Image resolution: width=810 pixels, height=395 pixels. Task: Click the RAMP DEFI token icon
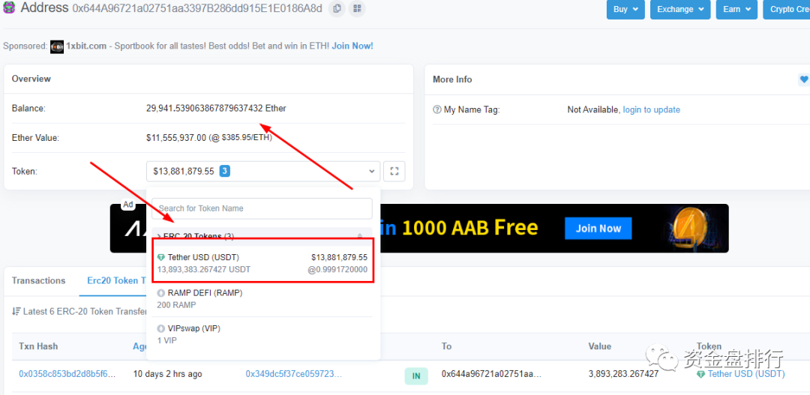pos(160,293)
